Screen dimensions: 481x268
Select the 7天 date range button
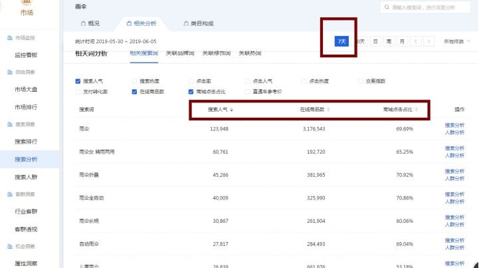341,41
